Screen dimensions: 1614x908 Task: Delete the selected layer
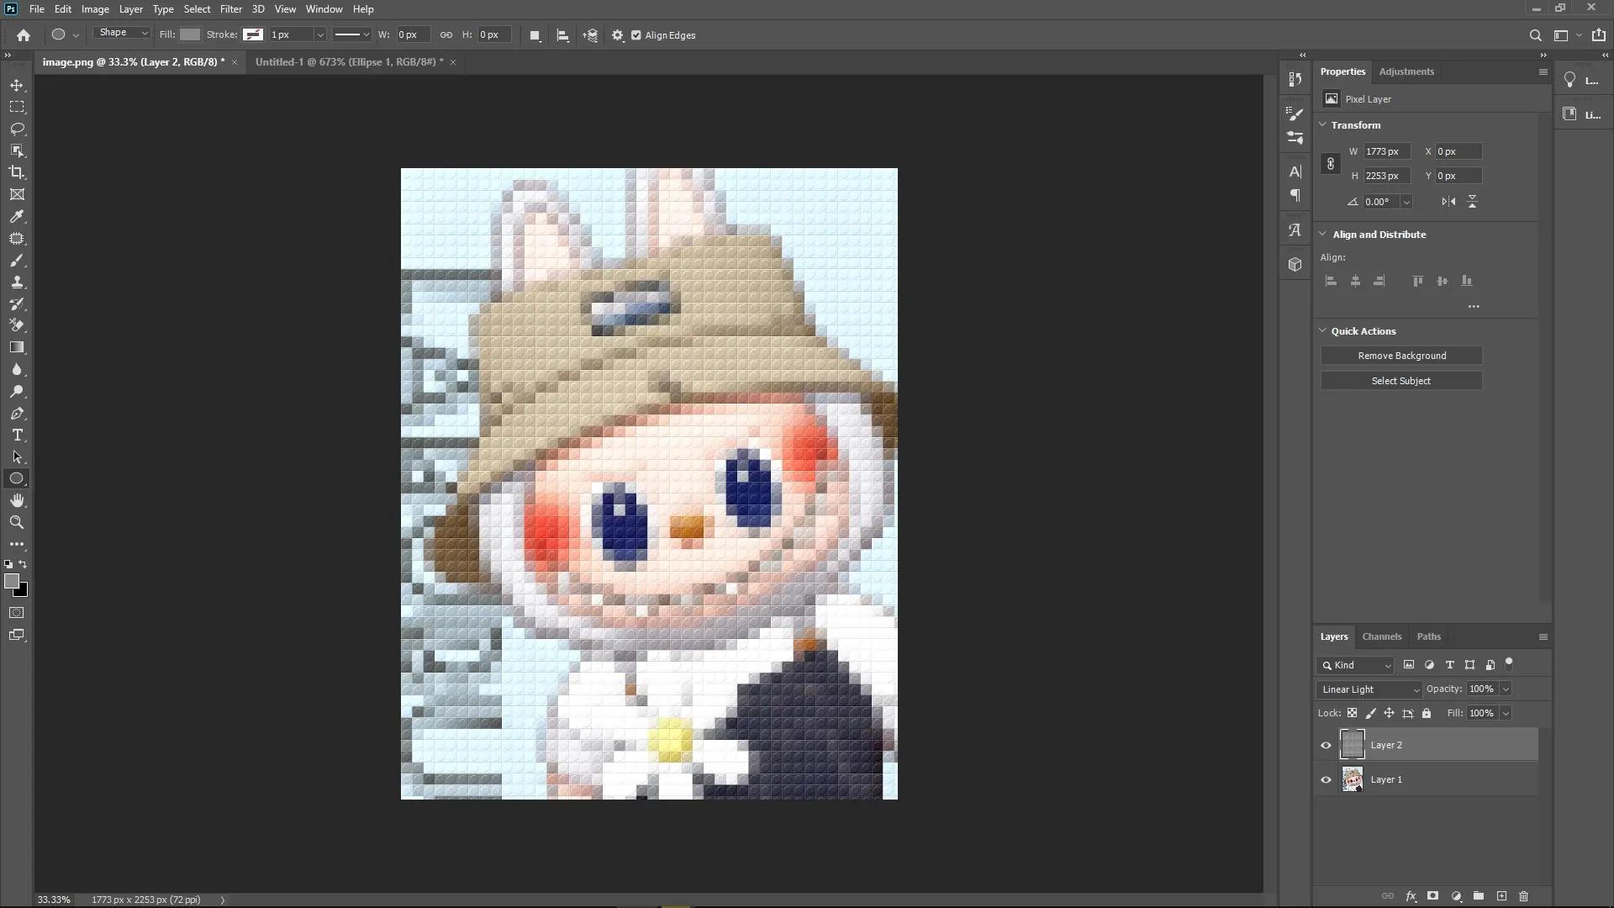point(1524,896)
